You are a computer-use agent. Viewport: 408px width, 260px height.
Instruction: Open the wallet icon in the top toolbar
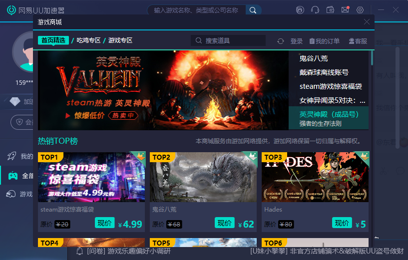[330, 10]
